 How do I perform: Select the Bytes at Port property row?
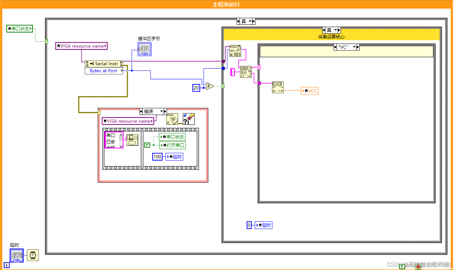point(104,71)
